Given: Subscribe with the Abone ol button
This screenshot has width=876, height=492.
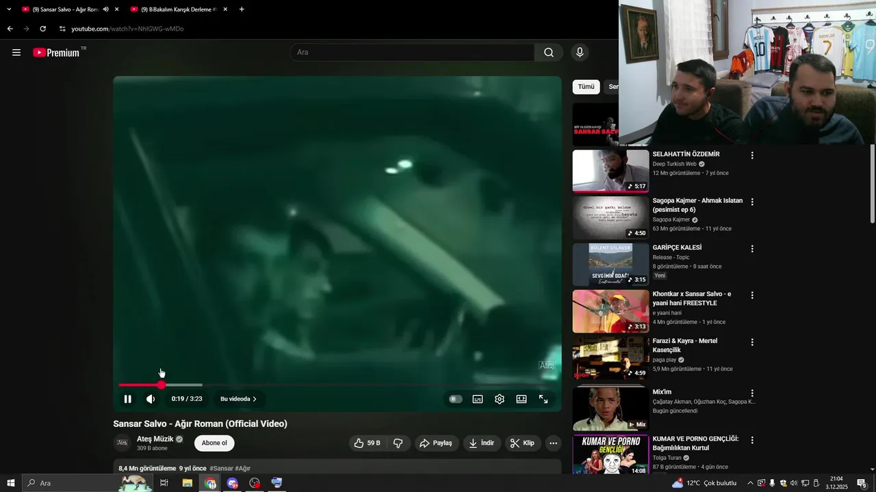Looking at the screenshot, I should tap(214, 443).
